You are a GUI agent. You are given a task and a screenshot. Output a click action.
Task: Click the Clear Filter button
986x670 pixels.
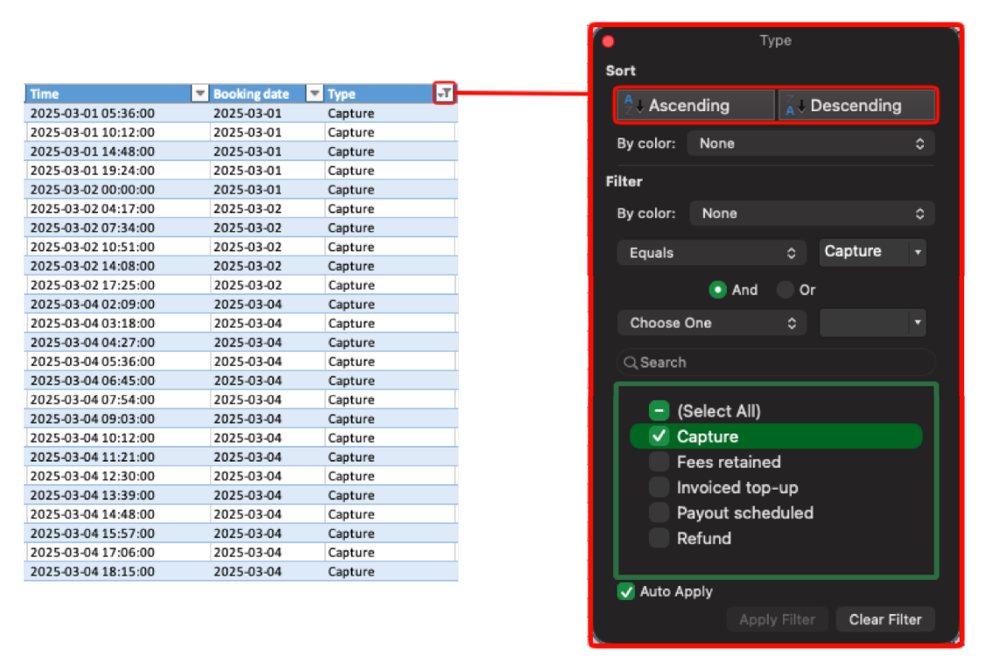(884, 620)
